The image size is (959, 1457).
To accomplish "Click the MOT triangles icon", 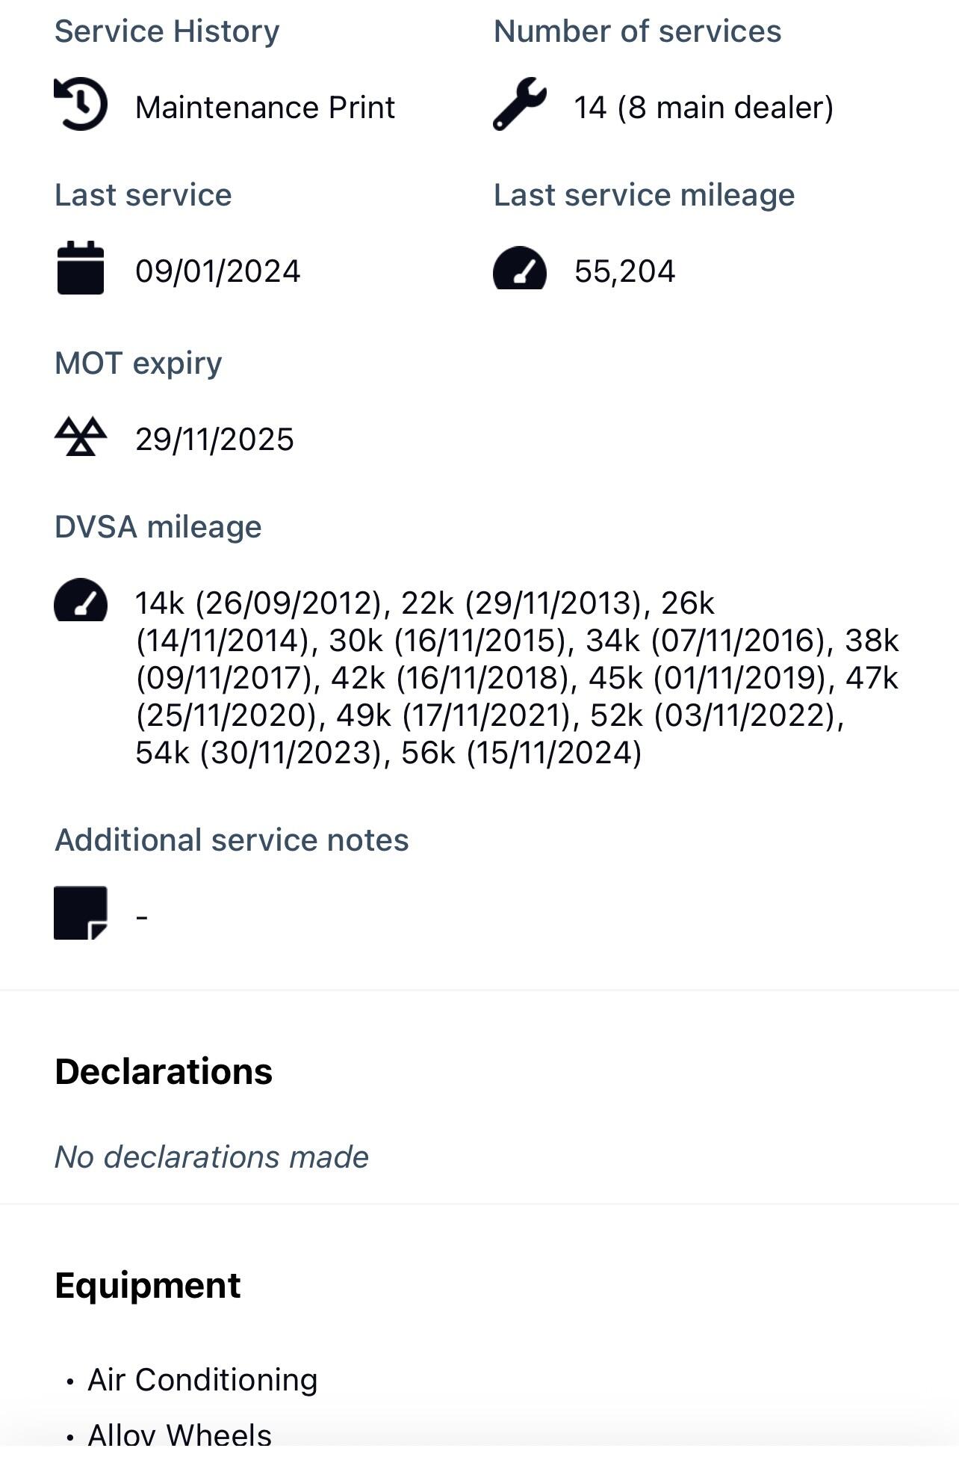I will pyautogui.click(x=81, y=437).
